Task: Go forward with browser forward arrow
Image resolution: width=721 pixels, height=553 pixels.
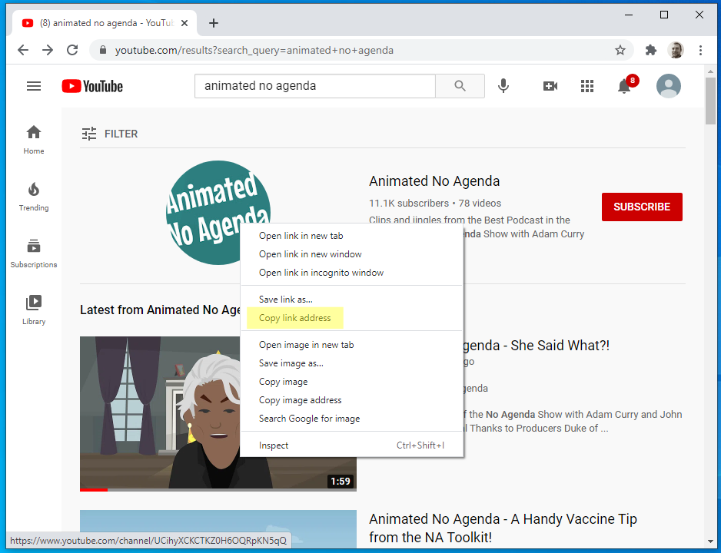Action: [x=48, y=50]
